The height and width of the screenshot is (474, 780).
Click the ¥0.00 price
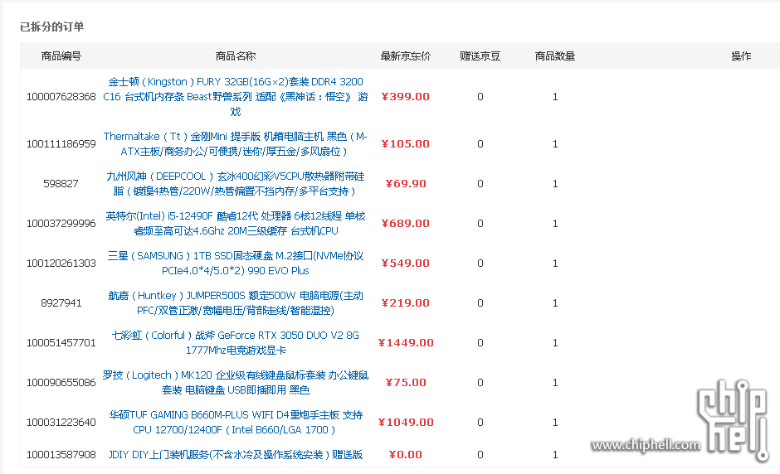406,455
